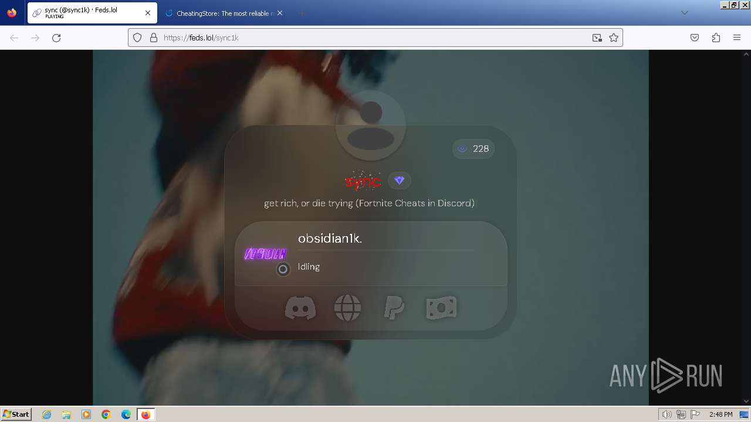Bookmark this page with the star
This screenshot has height=422, width=751.
tap(614, 38)
